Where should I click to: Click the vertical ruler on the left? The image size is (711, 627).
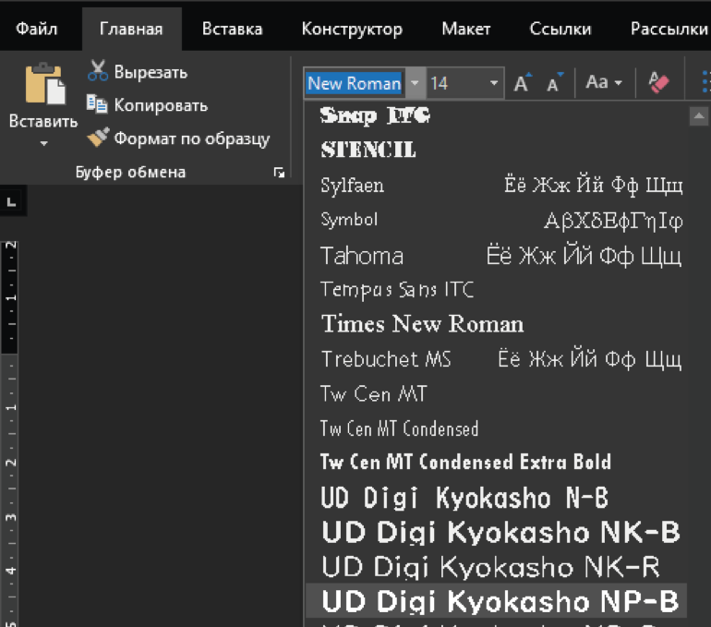pos(10,433)
